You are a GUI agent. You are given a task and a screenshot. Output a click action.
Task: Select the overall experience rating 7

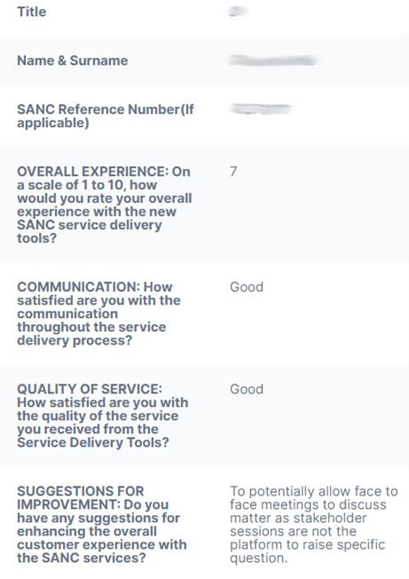233,171
